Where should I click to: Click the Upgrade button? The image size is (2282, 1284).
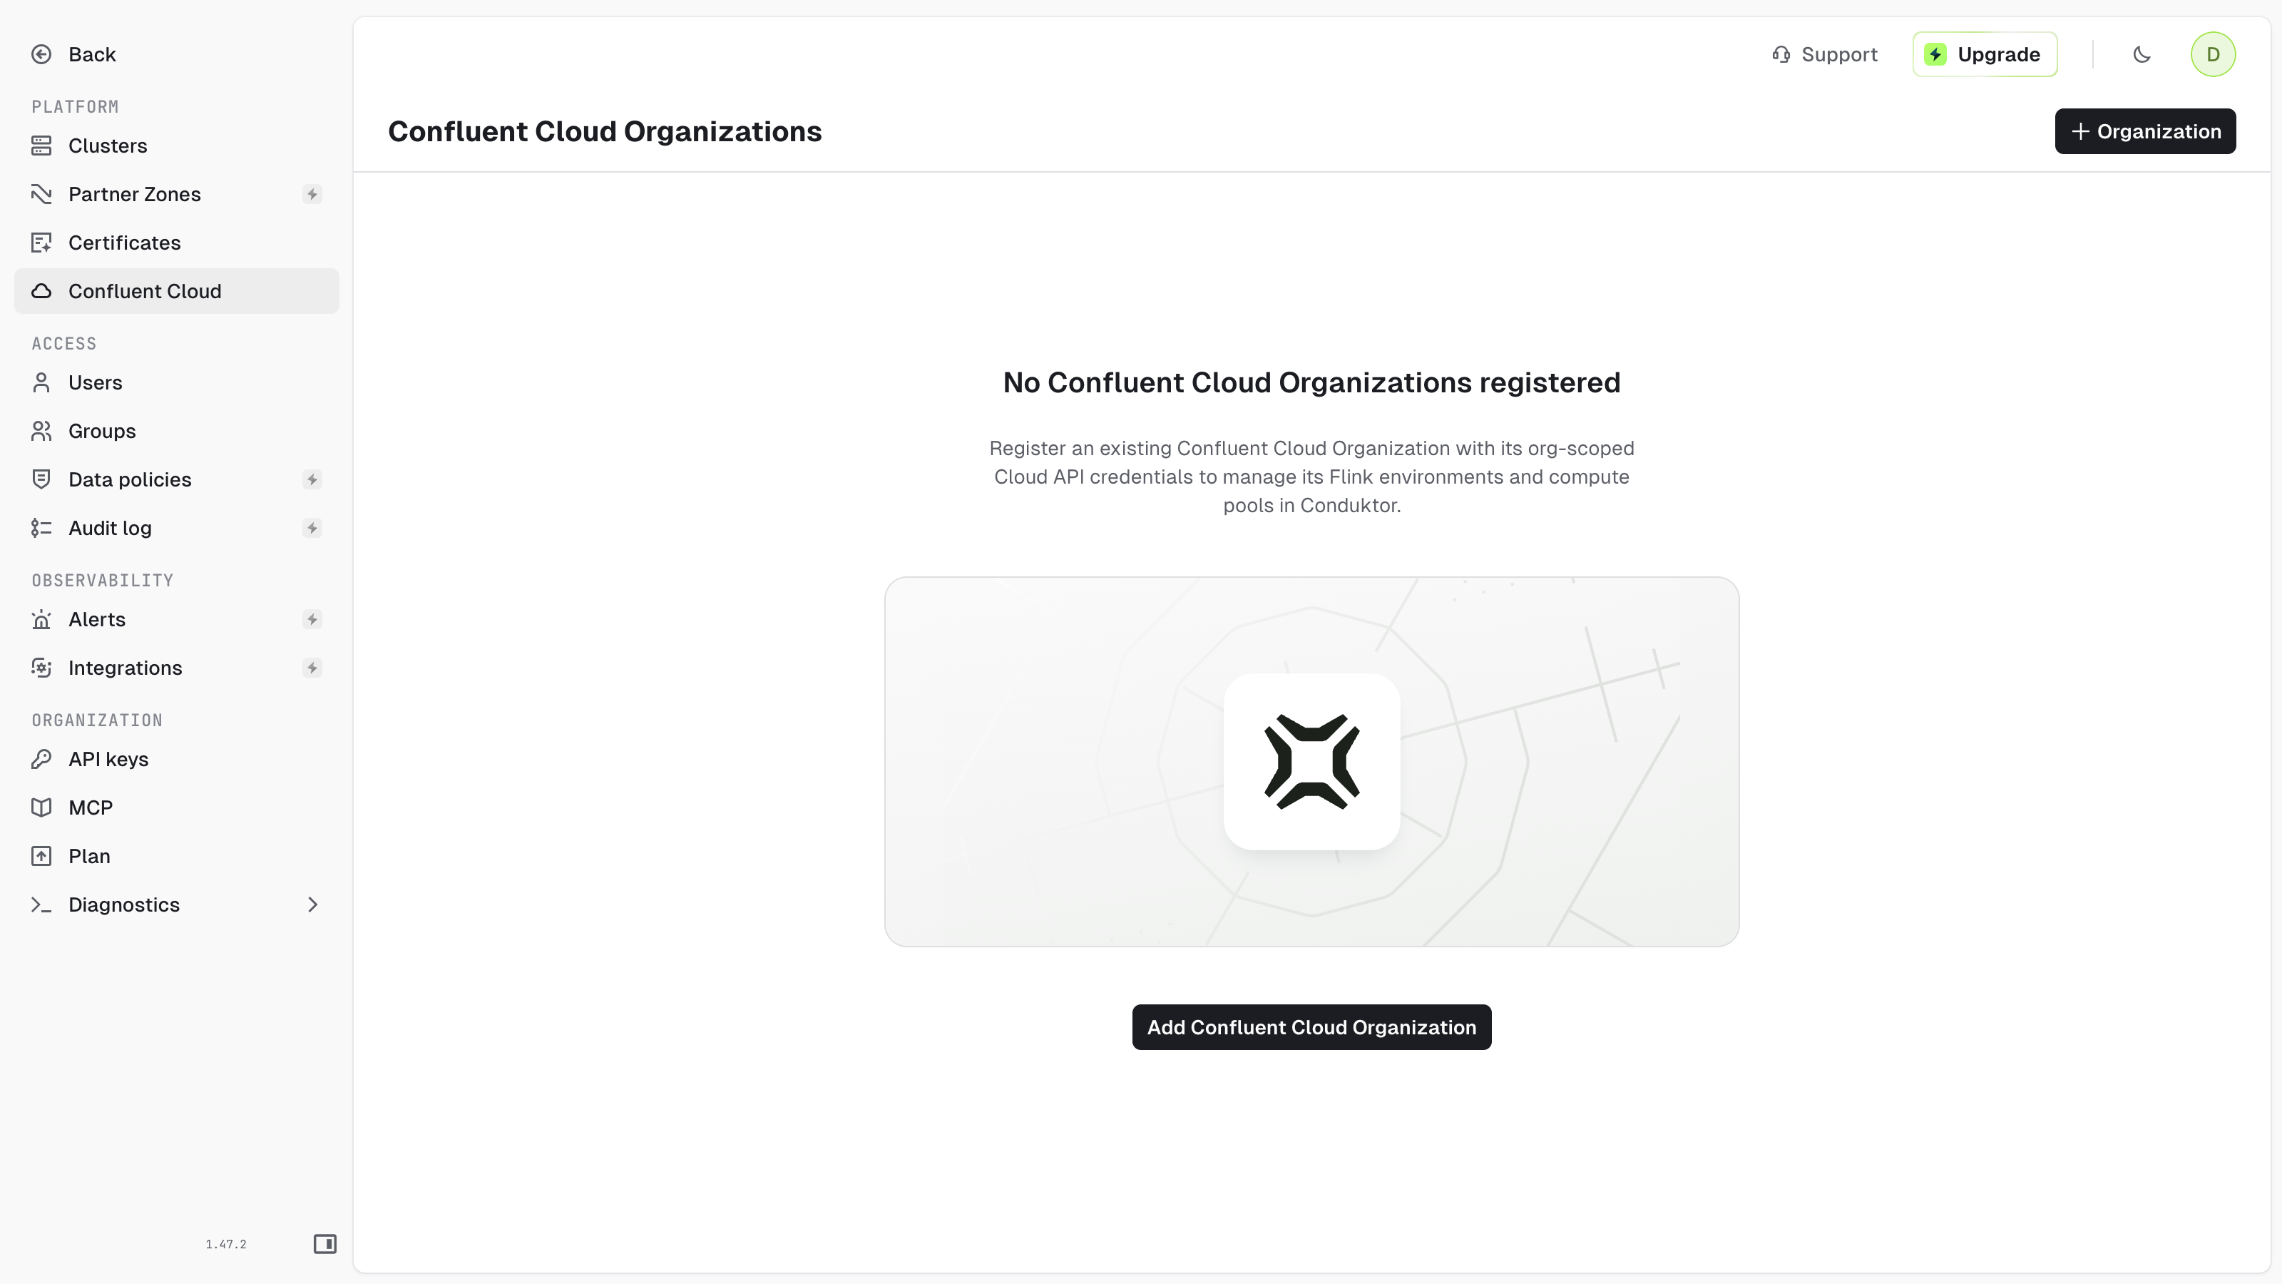[x=1985, y=55]
